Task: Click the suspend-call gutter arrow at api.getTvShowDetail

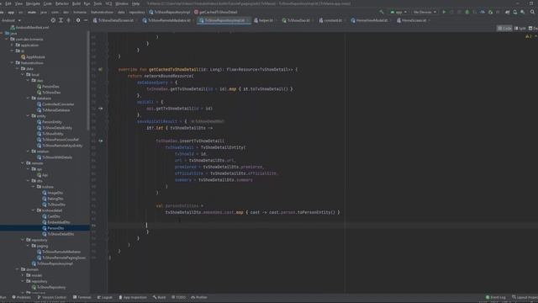Action: coord(101,109)
